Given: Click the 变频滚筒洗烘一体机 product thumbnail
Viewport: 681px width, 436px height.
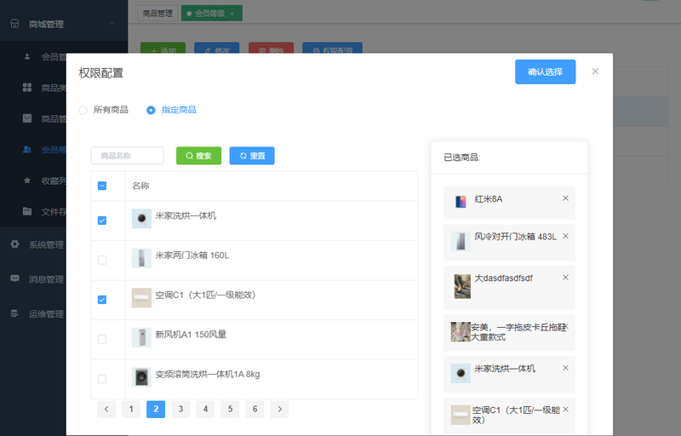Looking at the screenshot, I should [x=141, y=377].
